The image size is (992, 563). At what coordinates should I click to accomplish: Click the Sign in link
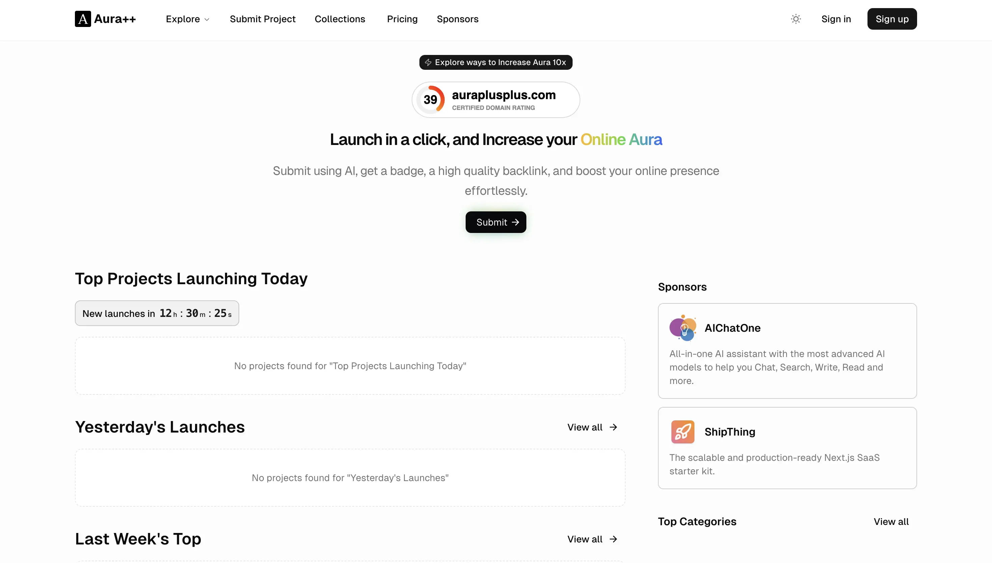[x=836, y=19]
